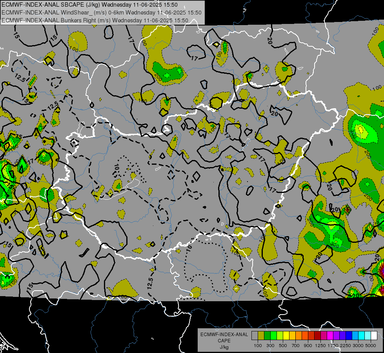Select the violet swatch left of 2250

tap(342, 335)
